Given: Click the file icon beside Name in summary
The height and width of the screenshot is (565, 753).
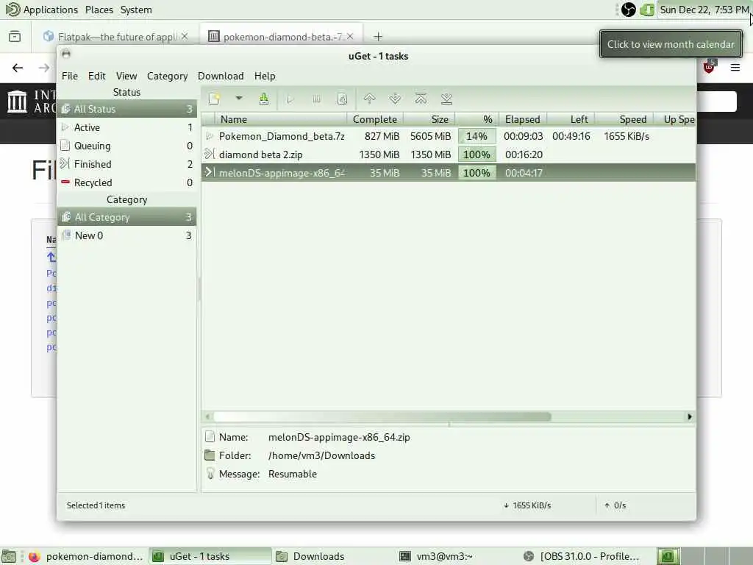Looking at the screenshot, I should (210, 437).
